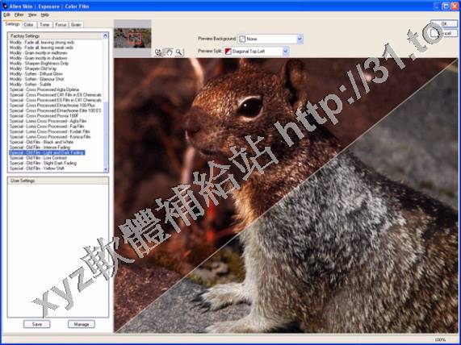This screenshot has height=345, width=461.
Task: Switch to the Color tab
Action: point(28,25)
